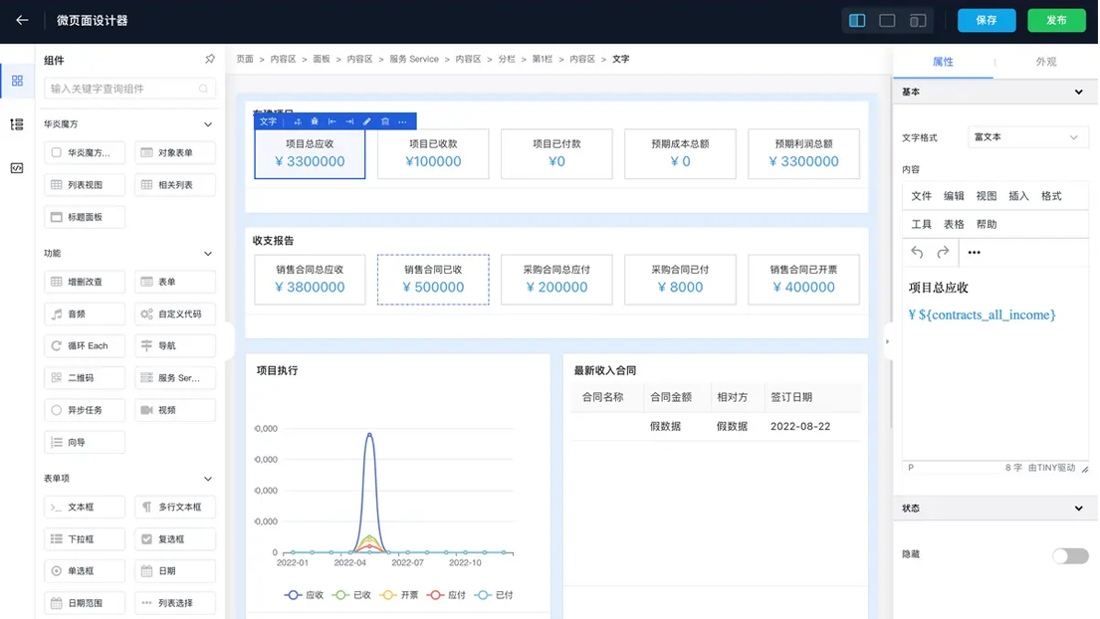Collapse the 基本 properties section
Image resolution: width=1100 pixels, height=619 pixels.
[1078, 93]
